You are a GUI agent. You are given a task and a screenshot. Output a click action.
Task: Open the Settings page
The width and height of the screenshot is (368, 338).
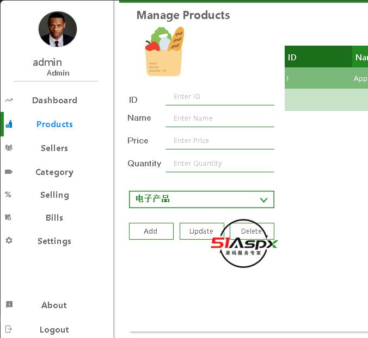[x=54, y=241]
